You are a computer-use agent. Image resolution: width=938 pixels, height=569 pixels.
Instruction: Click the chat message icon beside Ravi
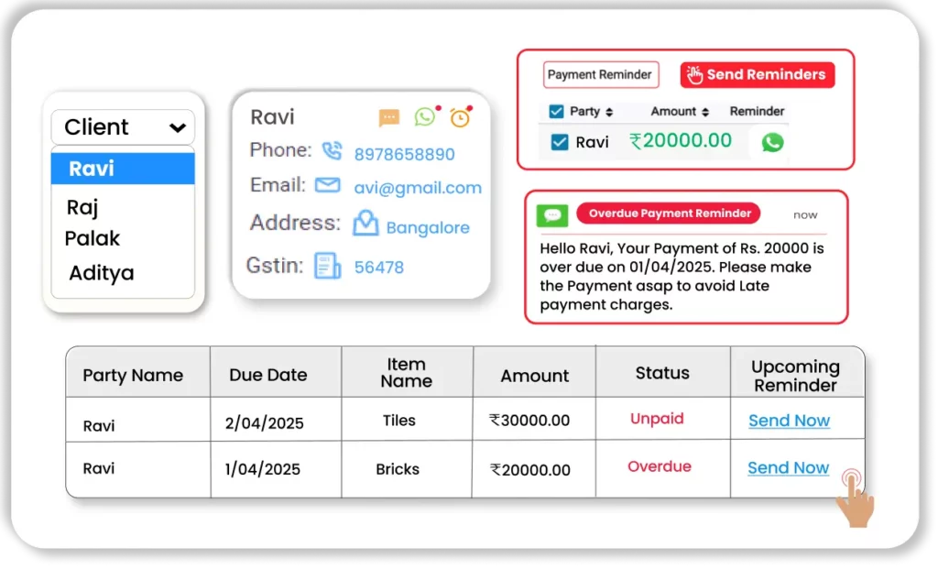point(389,118)
